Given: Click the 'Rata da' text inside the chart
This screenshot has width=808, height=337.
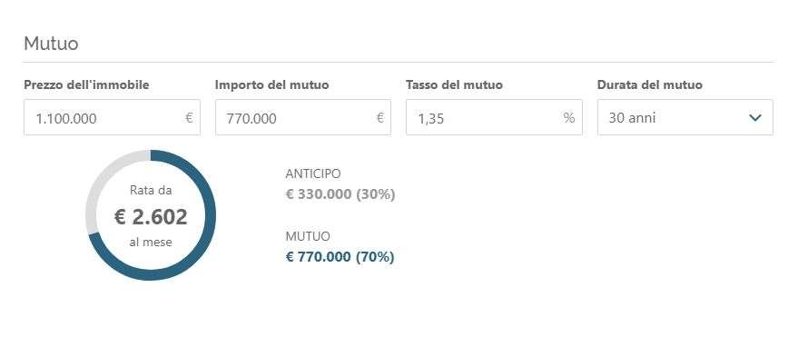Looking at the screenshot, I should 151,191.
